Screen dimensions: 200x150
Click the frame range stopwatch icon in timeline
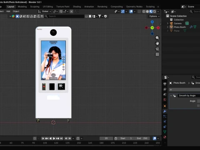pos(116,138)
